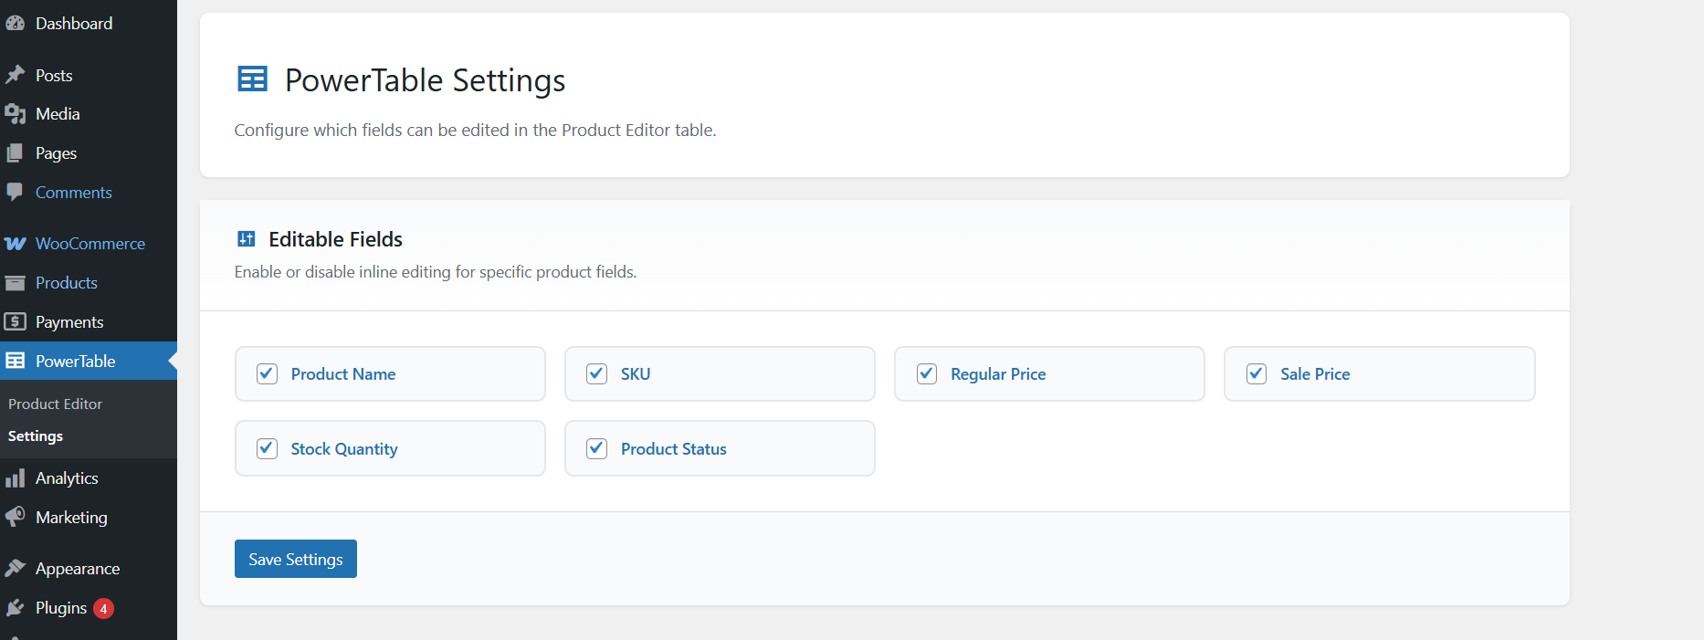Uncheck the Stock Quantity field
Image resolution: width=1704 pixels, height=640 pixels.
coord(267,448)
